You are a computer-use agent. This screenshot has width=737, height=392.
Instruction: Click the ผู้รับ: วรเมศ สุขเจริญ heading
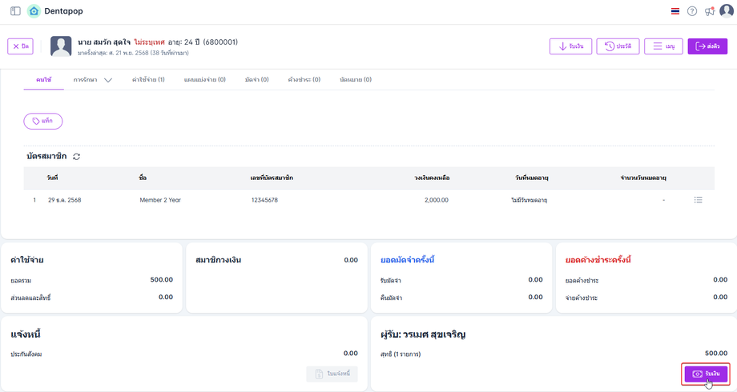pos(423,334)
